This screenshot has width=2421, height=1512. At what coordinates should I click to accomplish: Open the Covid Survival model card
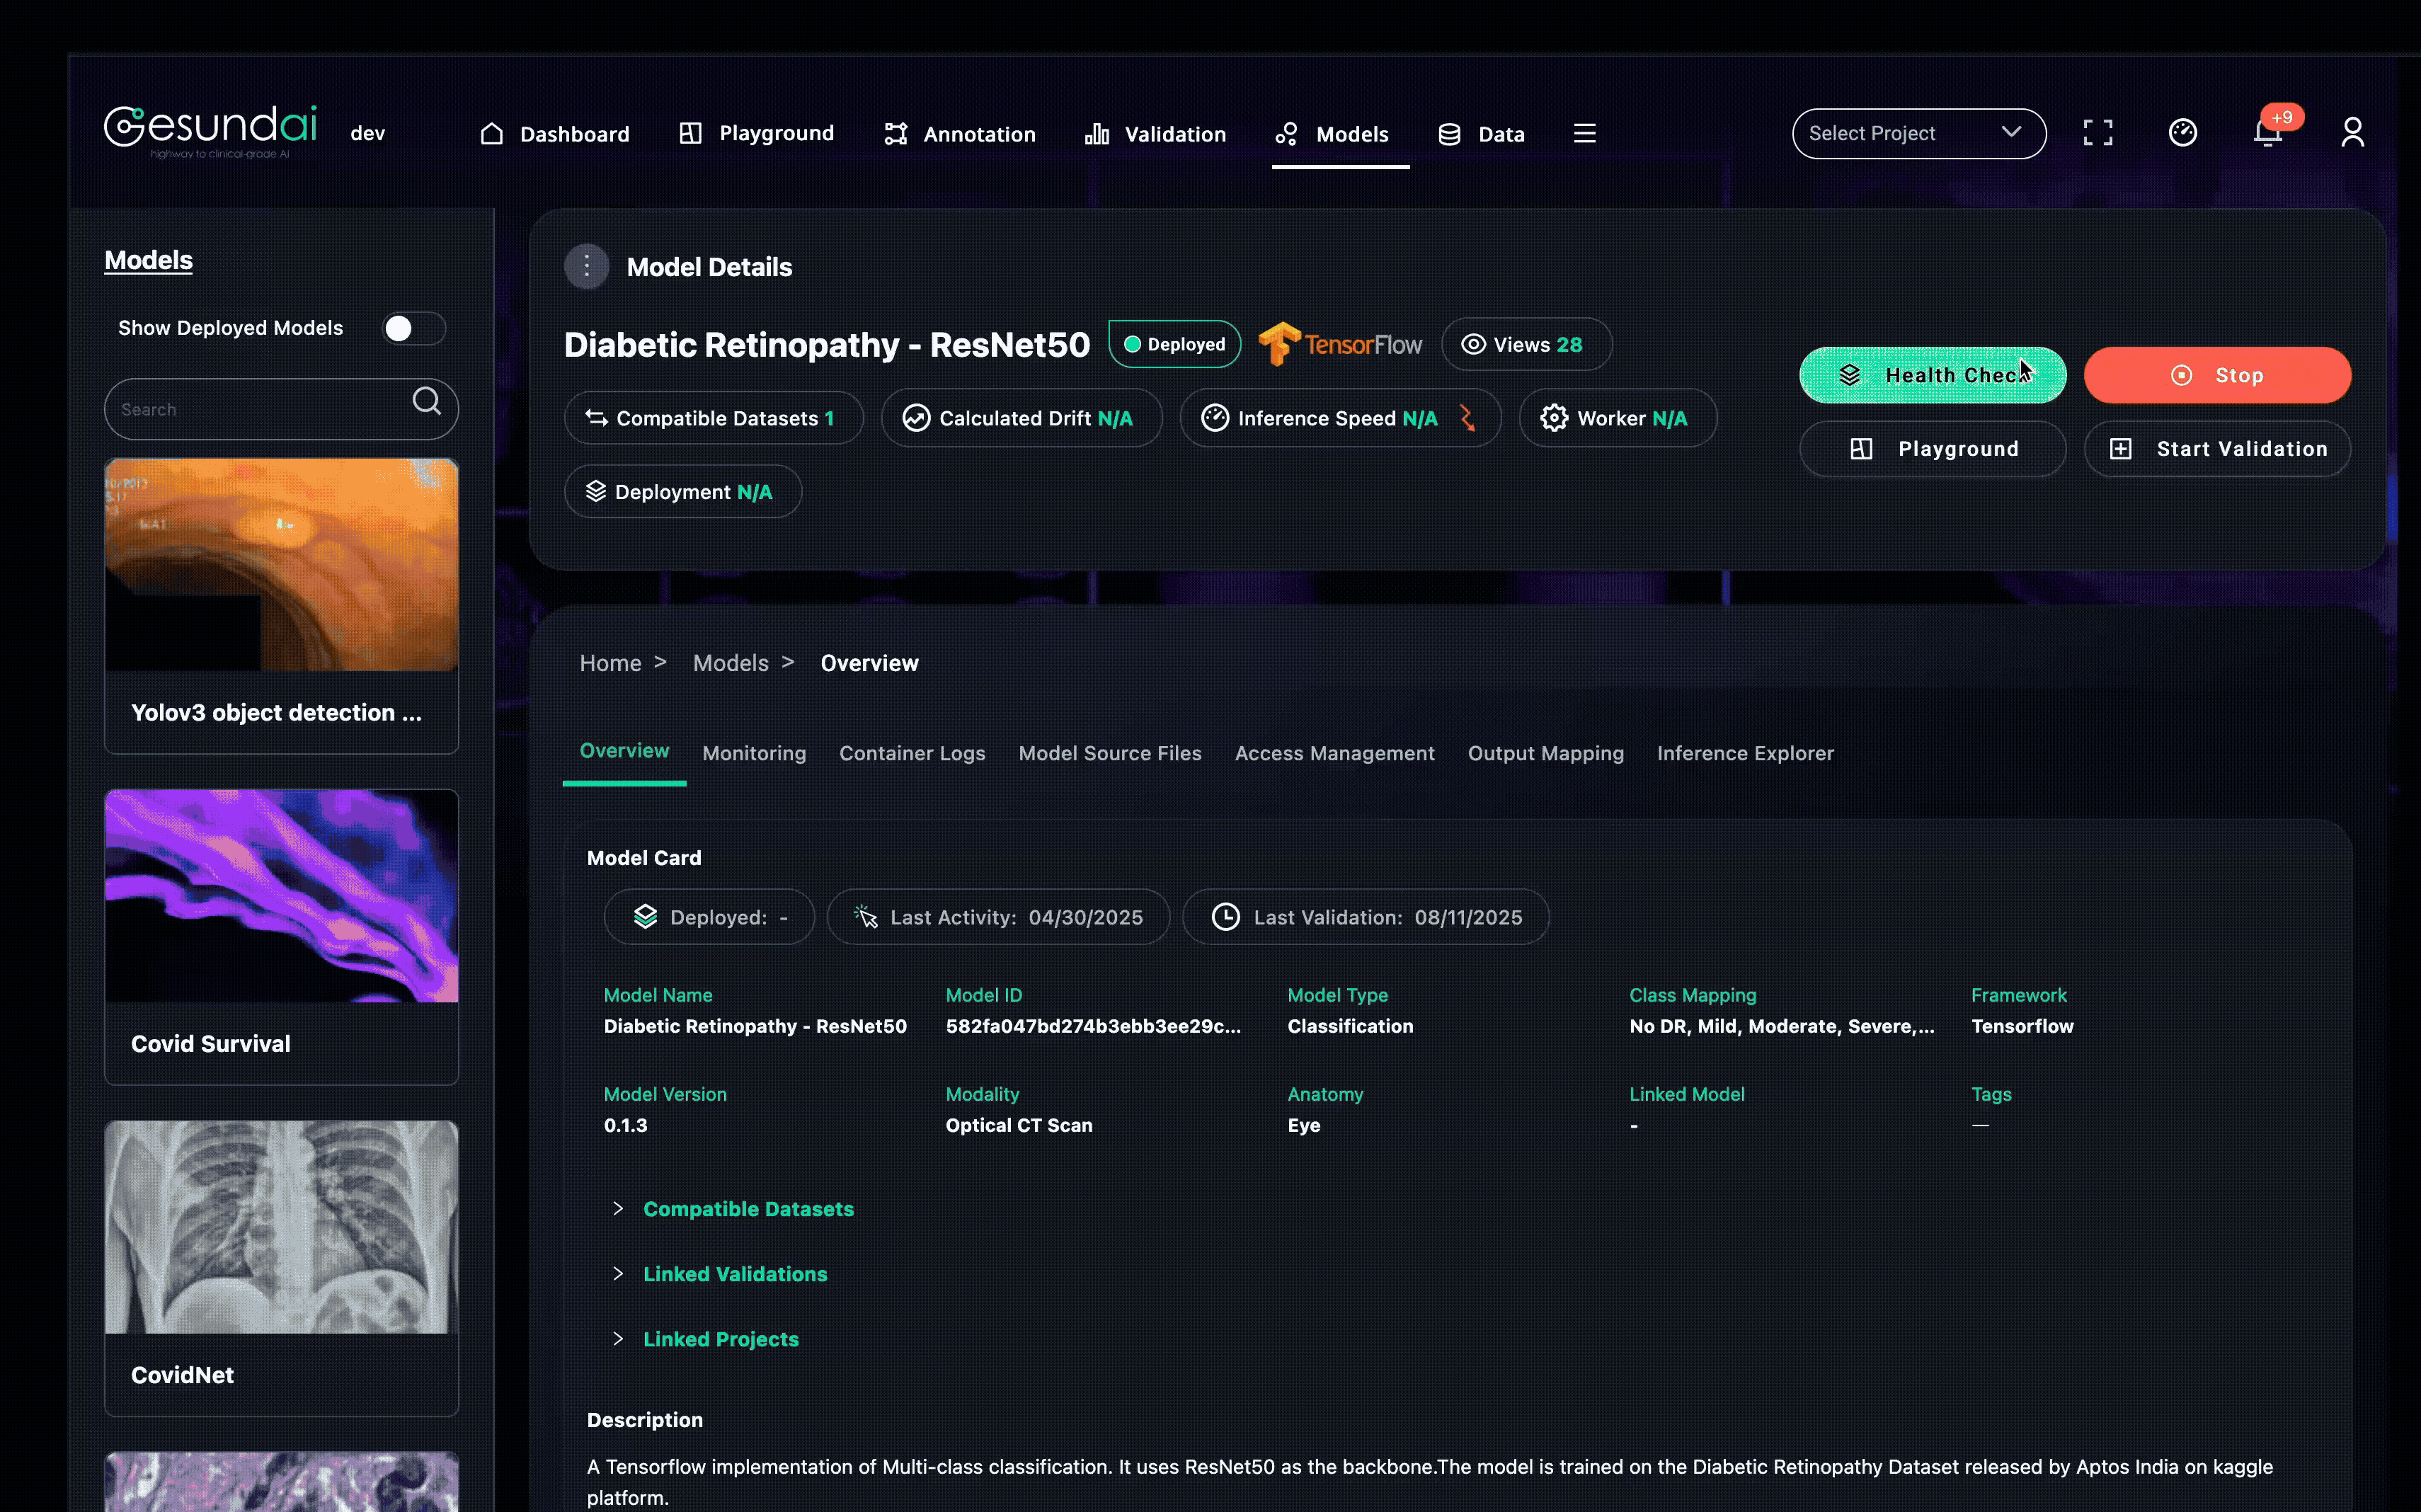[281, 936]
